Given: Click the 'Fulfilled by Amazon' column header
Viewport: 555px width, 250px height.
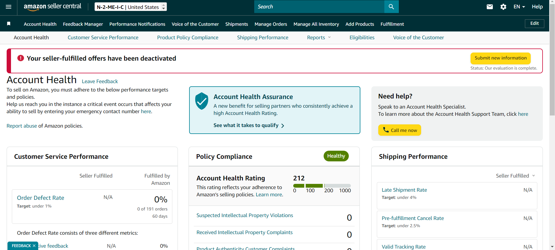Looking at the screenshot, I should (157, 179).
